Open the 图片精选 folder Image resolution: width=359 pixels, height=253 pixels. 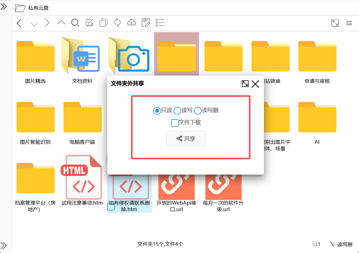coord(35,56)
